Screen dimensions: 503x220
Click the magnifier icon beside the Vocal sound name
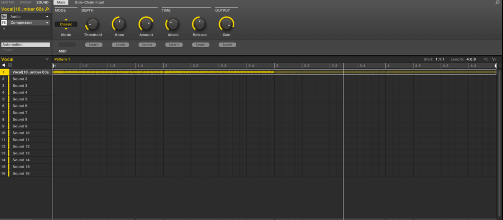pyautogui.click(x=47, y=9)
